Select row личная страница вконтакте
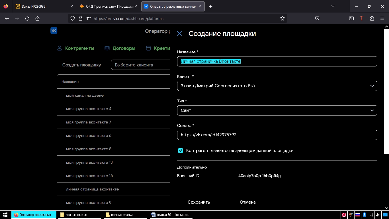The height and width of the screenshot is (219, 389). click(x=114, y=189)
